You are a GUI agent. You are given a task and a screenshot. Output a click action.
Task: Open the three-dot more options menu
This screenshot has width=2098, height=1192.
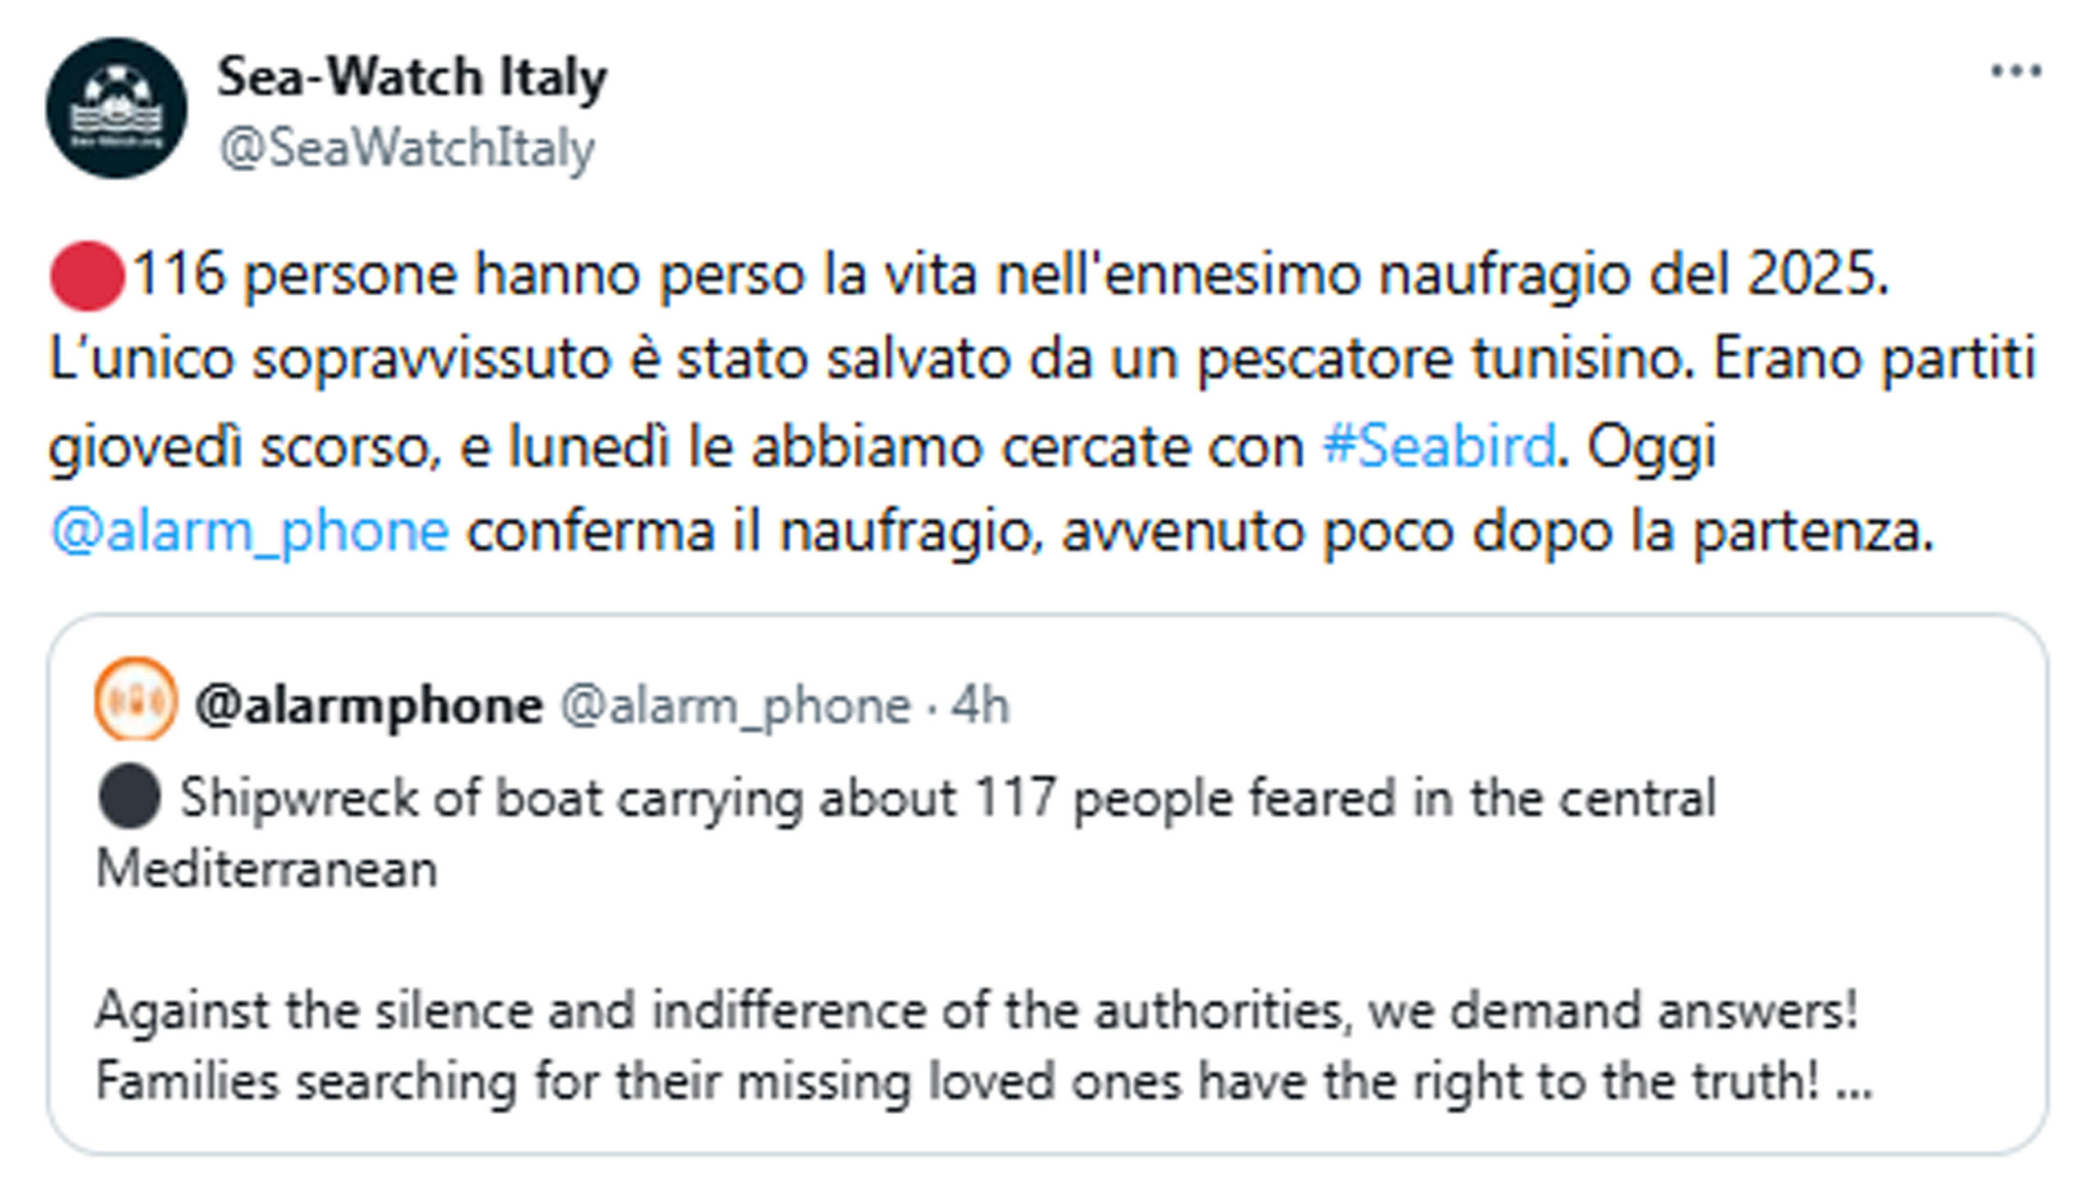(2016, 72)
